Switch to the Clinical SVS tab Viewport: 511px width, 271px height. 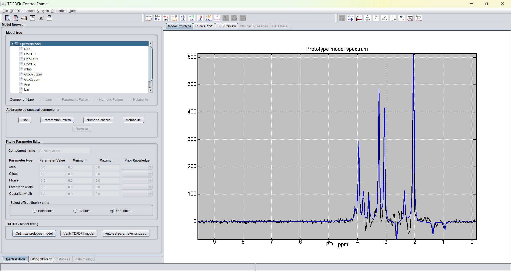click(204, 26)
